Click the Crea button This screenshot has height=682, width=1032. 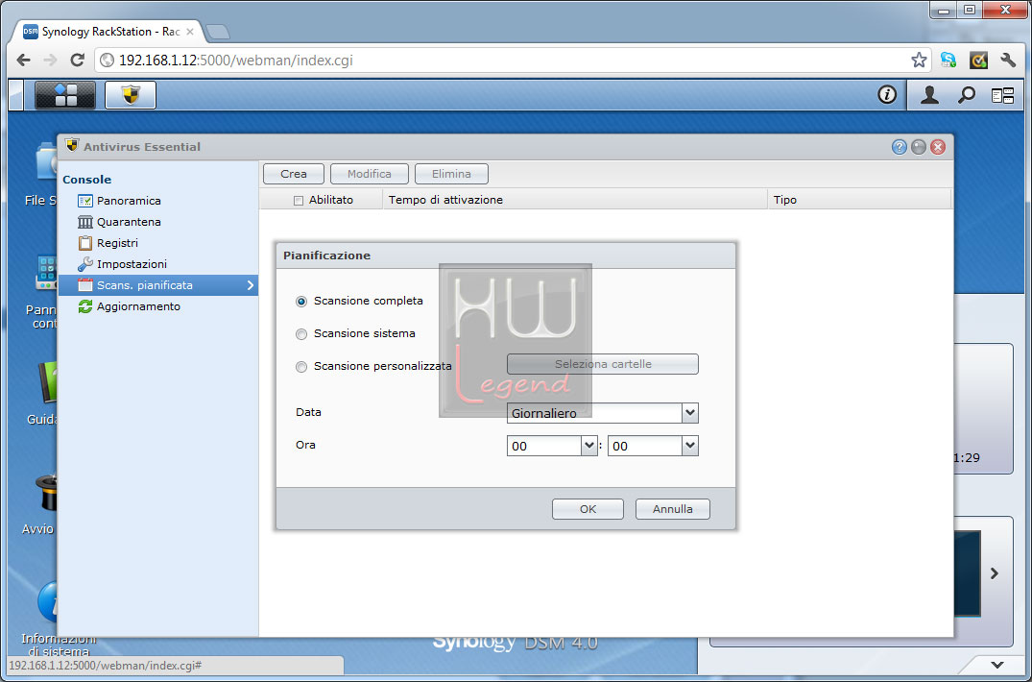point(294,174)
